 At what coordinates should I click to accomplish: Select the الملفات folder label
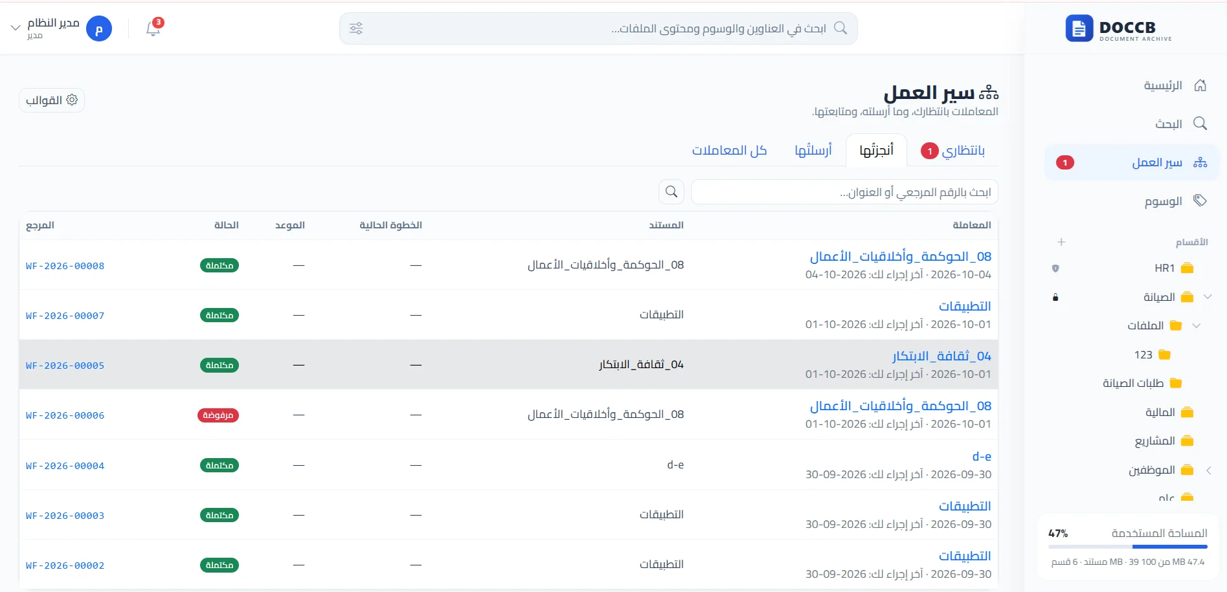pos(1145,325)
